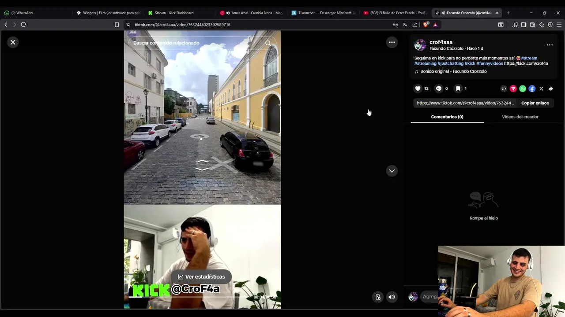Open a new browser tab
Viewport: 565px width, 317px height.
point(508,13)
